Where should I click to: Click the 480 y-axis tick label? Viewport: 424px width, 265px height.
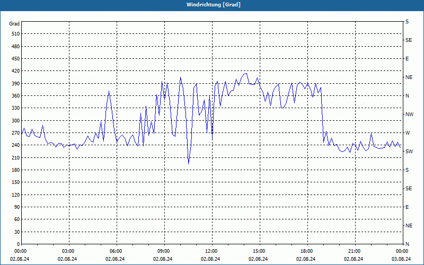(x=16, y=47)
